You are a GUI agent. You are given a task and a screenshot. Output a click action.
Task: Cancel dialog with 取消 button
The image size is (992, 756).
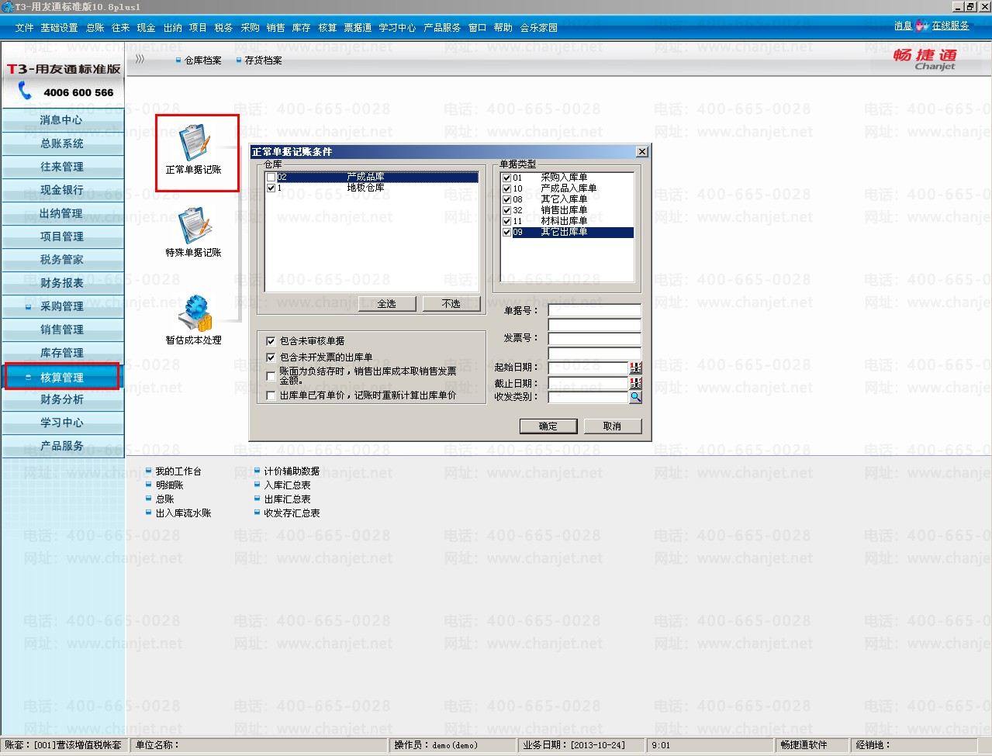click(x=612, y=426)
